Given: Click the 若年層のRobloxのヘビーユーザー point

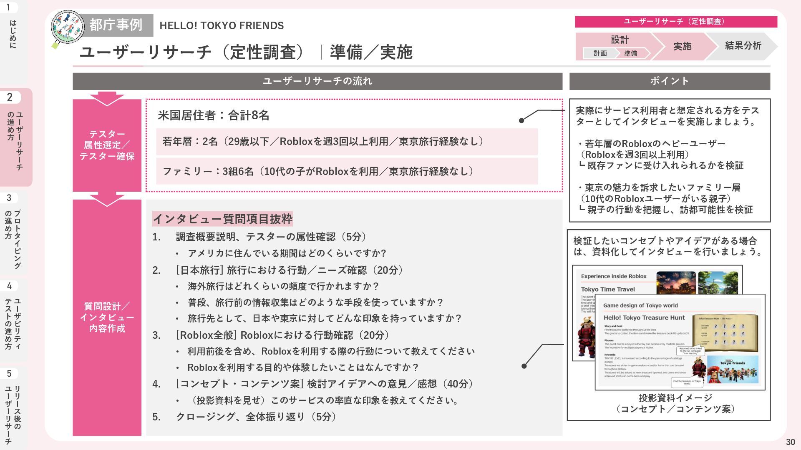Looking at the screenshot, I should (660, 155).
